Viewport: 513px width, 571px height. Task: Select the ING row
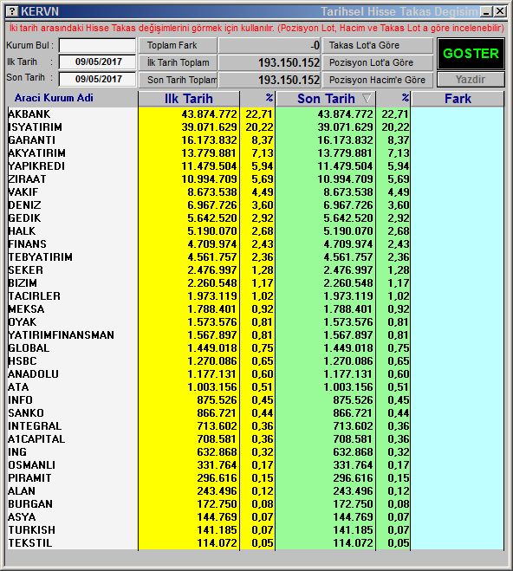[256, 452]
